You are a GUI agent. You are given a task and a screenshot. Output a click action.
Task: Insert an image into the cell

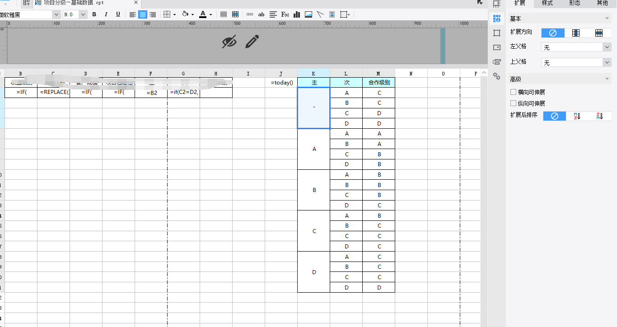[308, 14]
